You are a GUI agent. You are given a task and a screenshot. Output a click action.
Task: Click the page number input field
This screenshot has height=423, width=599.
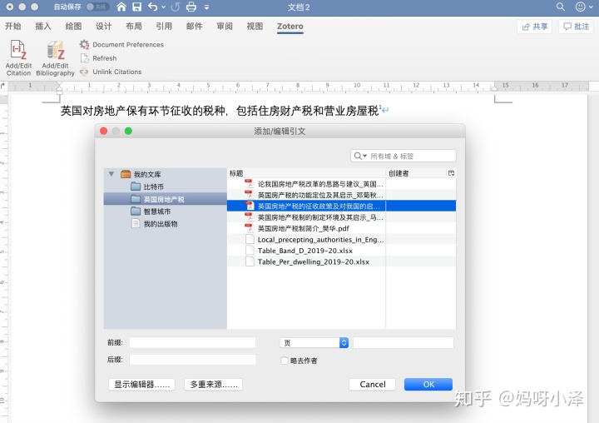pos(403,343)
